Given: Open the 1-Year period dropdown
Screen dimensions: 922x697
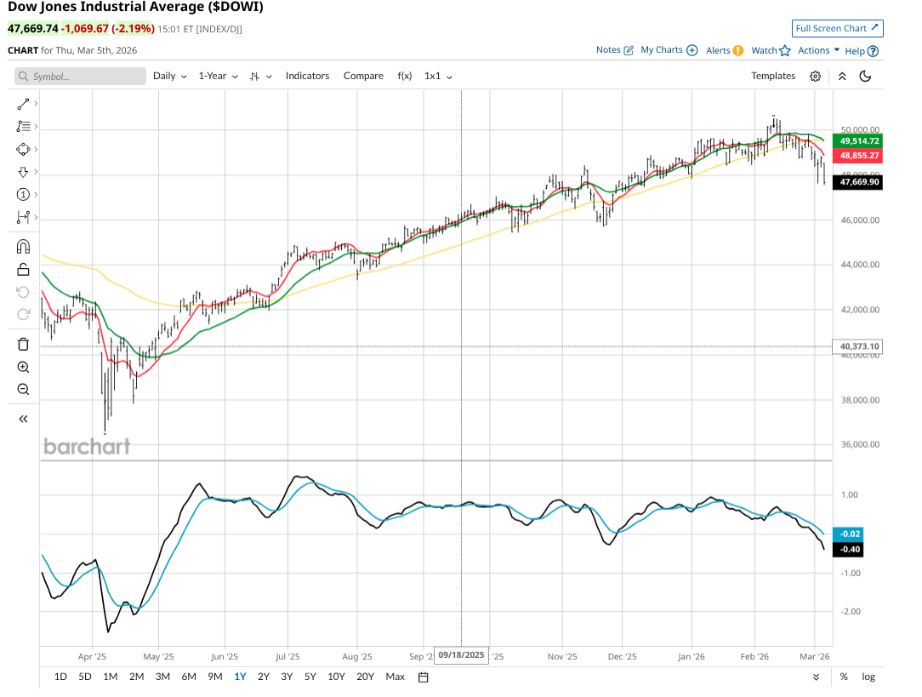Looking at the screenshot, I should tap(218, 76).
